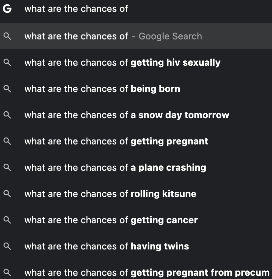Select the 'having twins' suggestion

(107, 247)
